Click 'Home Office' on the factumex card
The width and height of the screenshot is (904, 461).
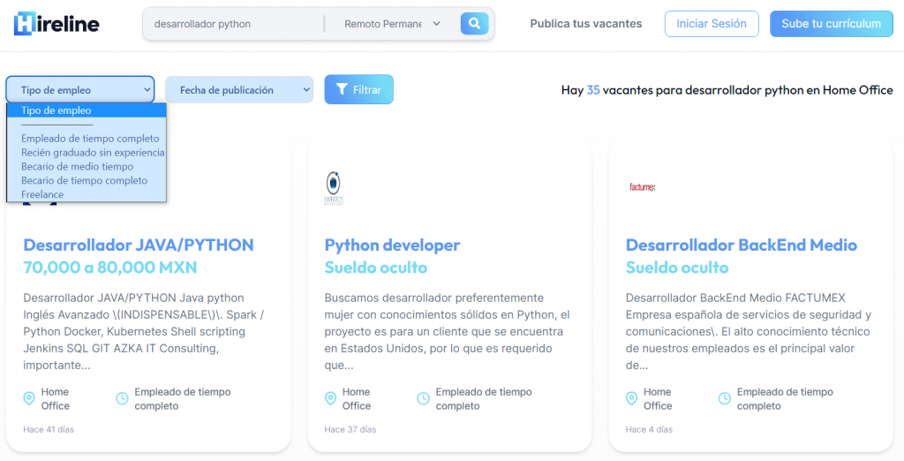tap(658, 398)
